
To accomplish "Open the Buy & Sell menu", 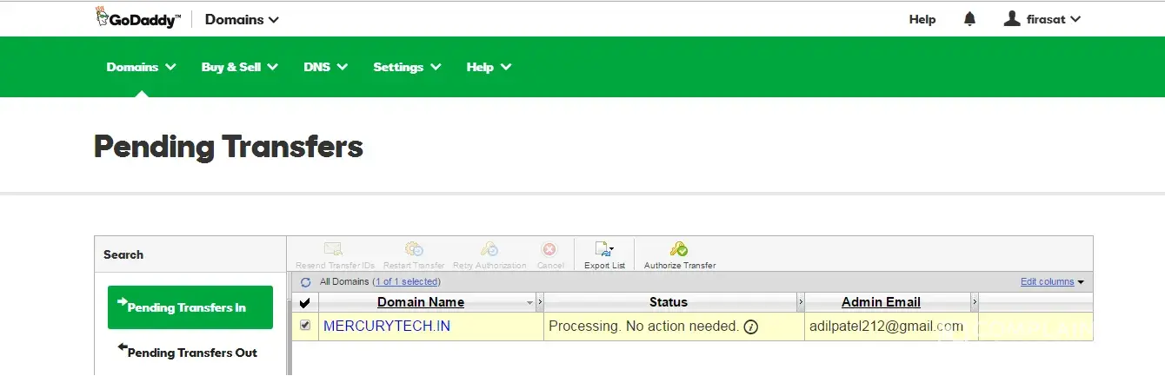I will point(239,67).
